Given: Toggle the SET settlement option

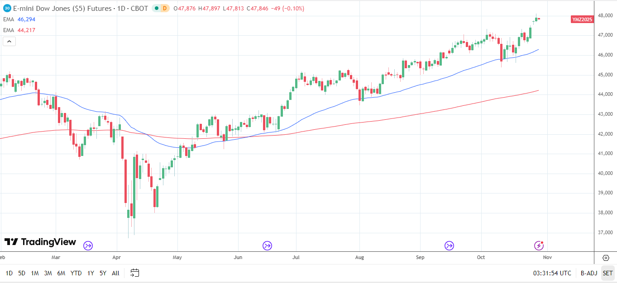Looking at the screenshot, I should (x=607, y=273).
